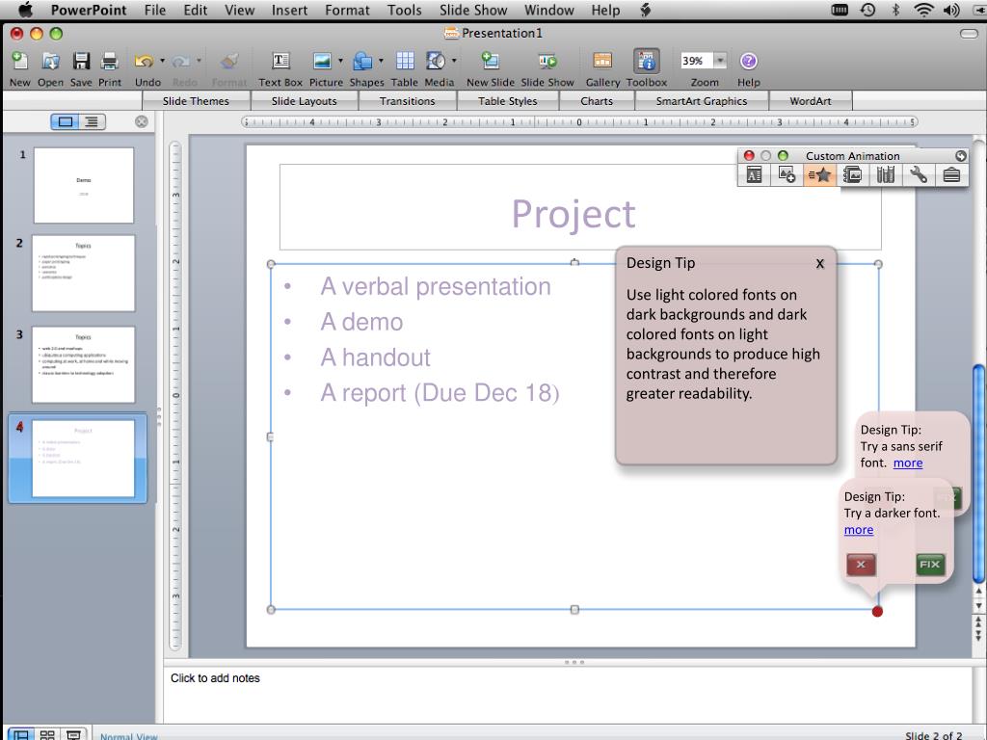The image size is (987, 740).
Task: Click the purple Help icon
Action: pyautogui.click(x=748, y=61)
